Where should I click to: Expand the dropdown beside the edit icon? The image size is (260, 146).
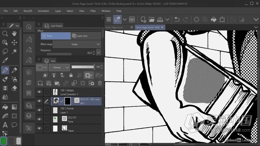[125, 19]
